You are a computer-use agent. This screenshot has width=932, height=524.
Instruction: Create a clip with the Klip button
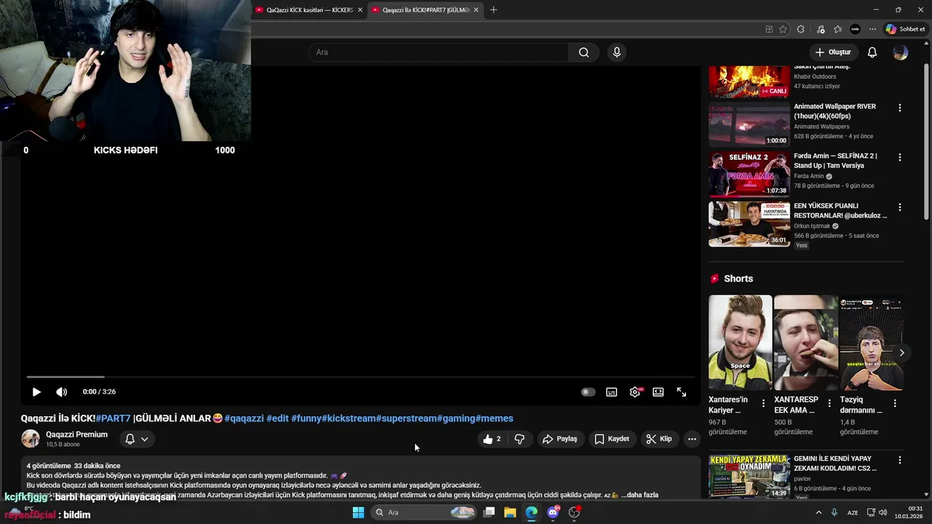[659, 439]
